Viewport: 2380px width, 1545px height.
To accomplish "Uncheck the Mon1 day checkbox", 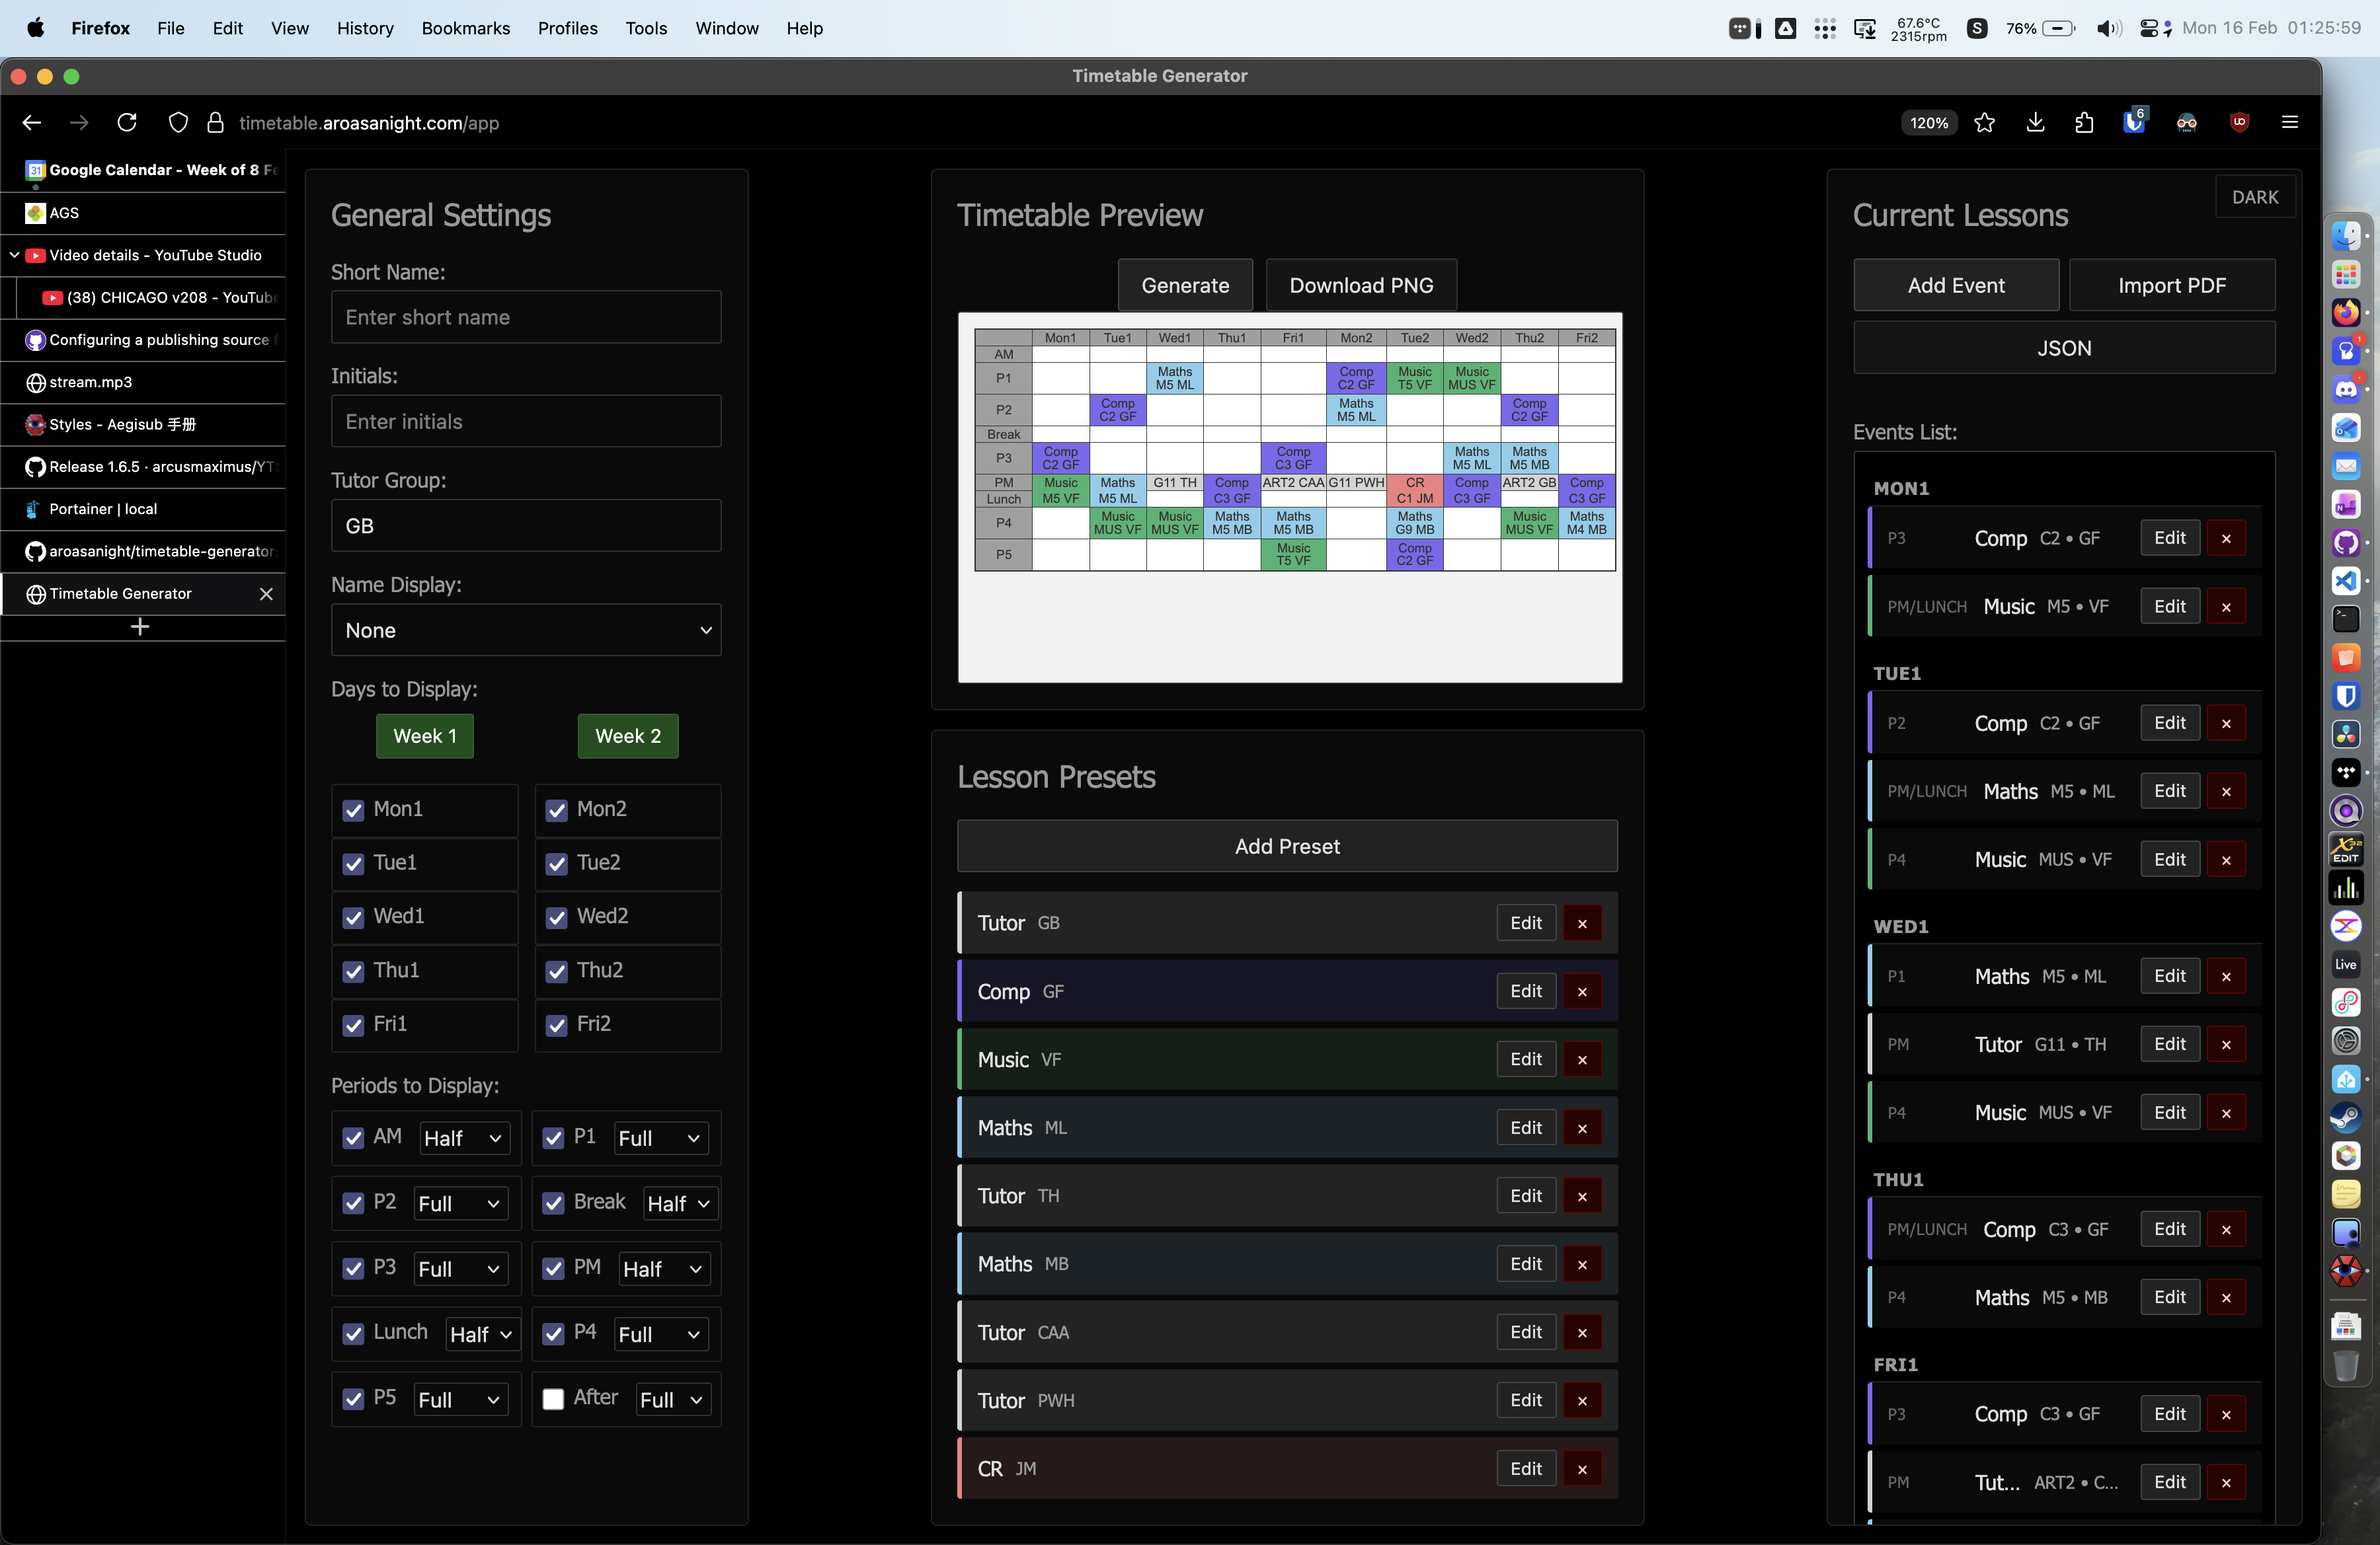I will coord(353,810).
